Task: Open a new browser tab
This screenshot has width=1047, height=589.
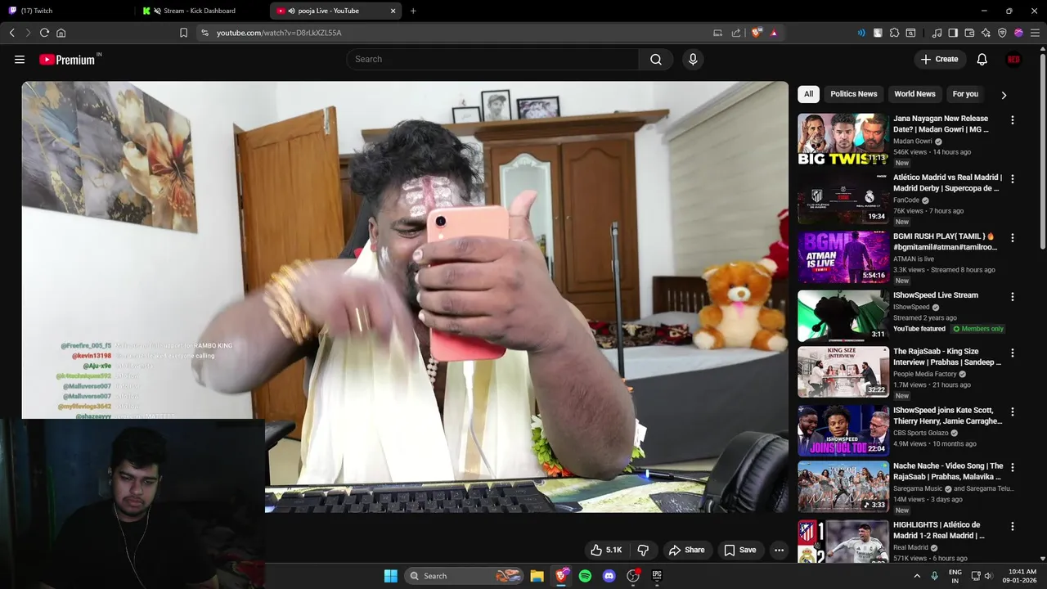Action: coord(413,11)
